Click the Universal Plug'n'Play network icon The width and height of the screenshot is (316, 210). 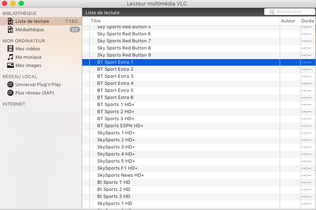tap(10, 84)
